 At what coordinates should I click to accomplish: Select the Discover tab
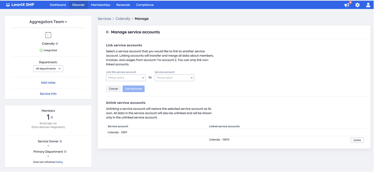(x=78, y=5)
